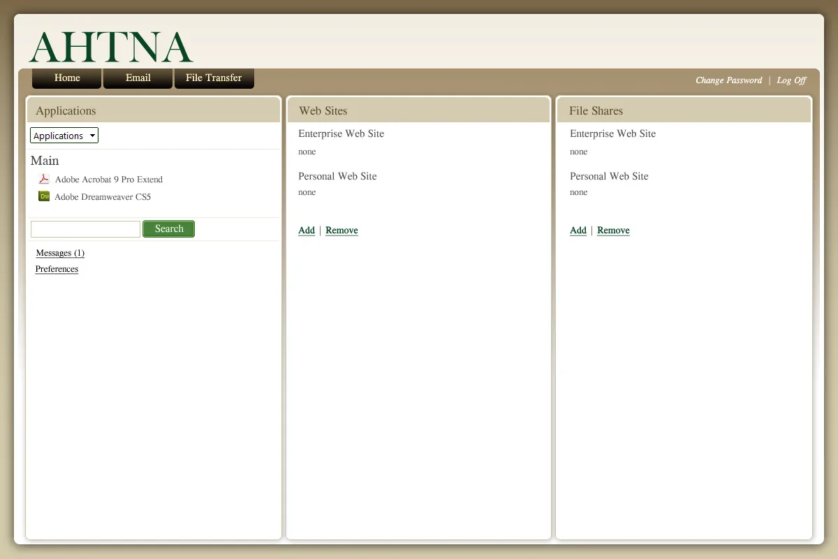Click Enterprise Web Site in Web Sites panel
838x559 pixels.
coord(341,133)
